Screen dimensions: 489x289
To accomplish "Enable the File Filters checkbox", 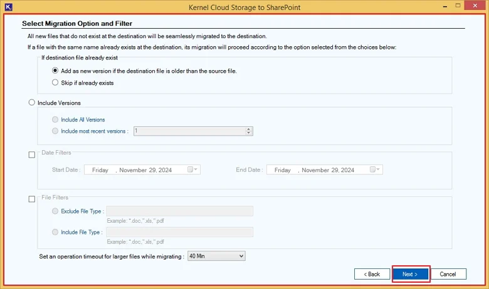I will 32,199.
